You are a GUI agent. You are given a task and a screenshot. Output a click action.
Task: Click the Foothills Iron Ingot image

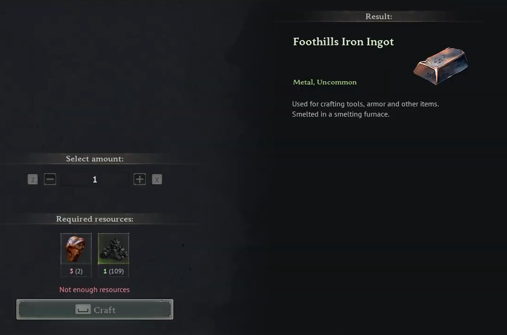(x=441, y=66)
